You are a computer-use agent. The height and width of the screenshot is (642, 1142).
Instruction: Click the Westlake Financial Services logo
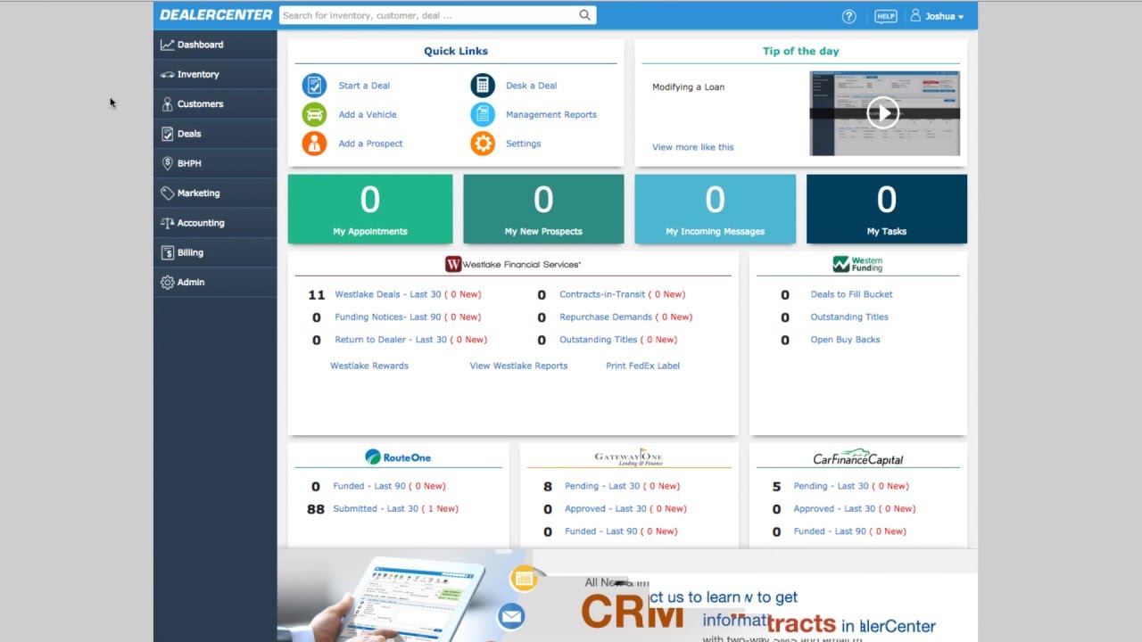[x=513, y=264]
